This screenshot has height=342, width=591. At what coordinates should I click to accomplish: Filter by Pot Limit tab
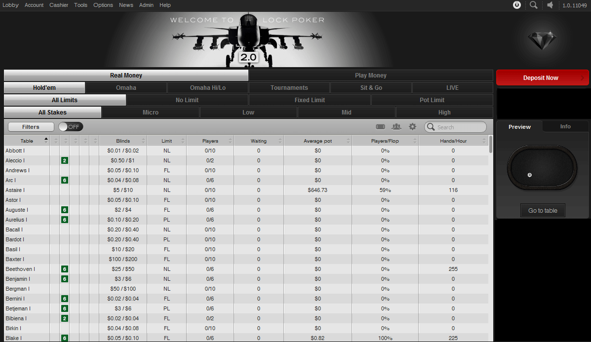[432, 100]
